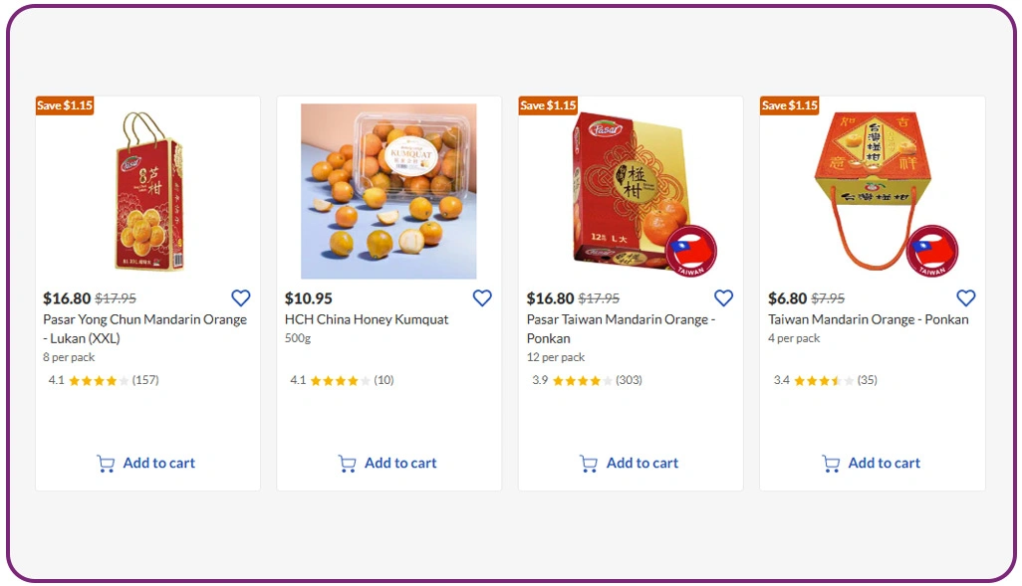1022x586 pixels.
Task: Toggle the wishlist heart for Pasar Taiwan Mandarin Orange
Action: [x=723, y=297]
